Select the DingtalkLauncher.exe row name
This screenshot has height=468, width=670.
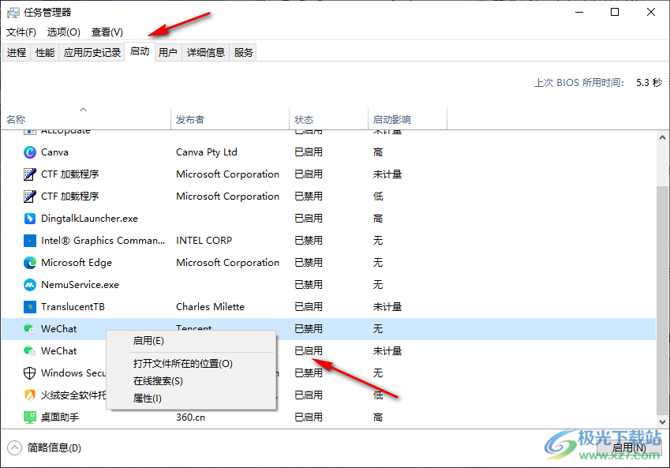tap(89, 219)
